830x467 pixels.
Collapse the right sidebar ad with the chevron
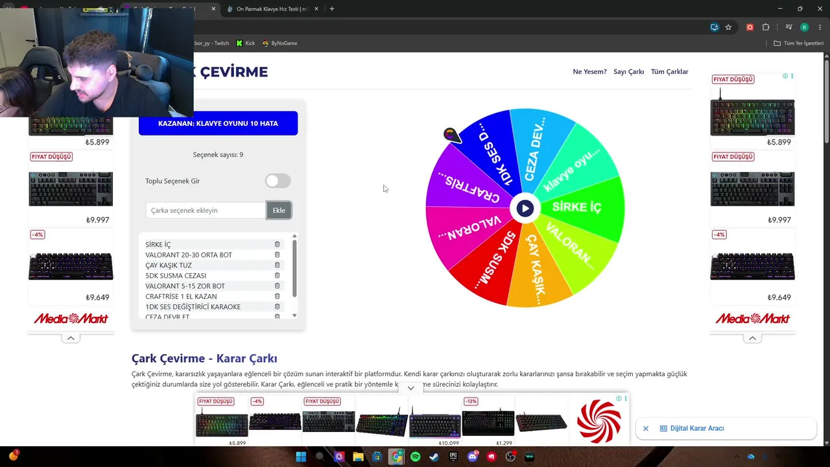pos(752,338)
